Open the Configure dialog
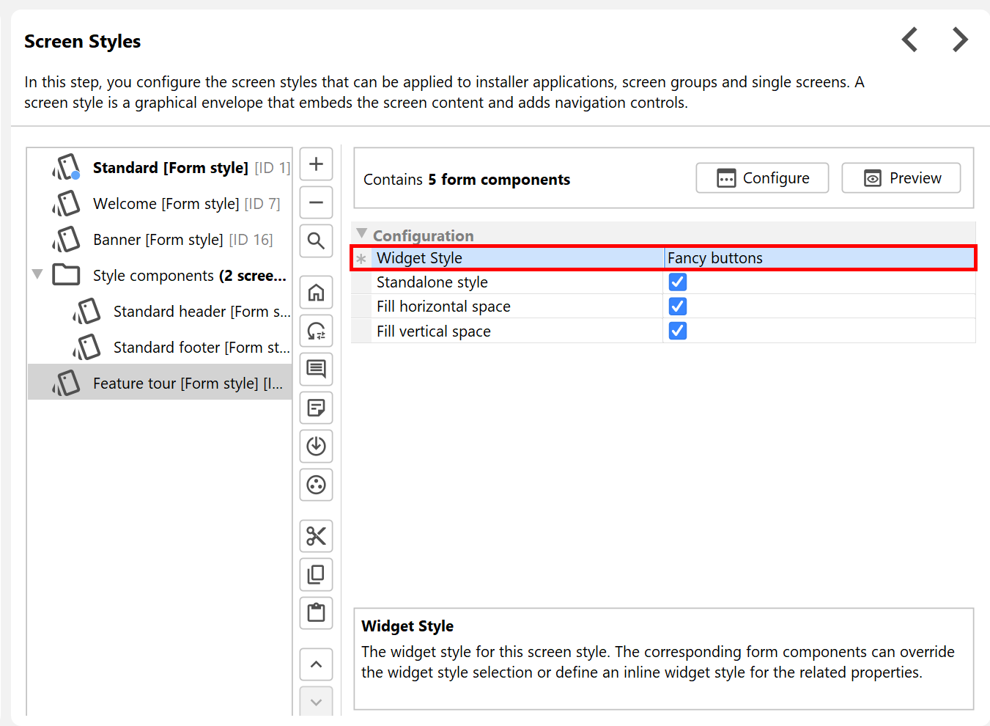The height and width of the screenshot is (726, 990). click(762, 178)
